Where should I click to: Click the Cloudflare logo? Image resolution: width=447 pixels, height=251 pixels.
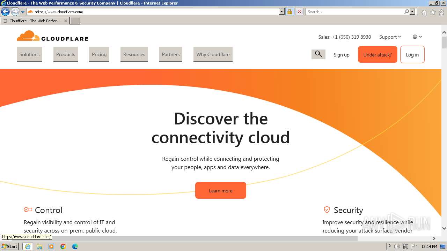(52, 36)
